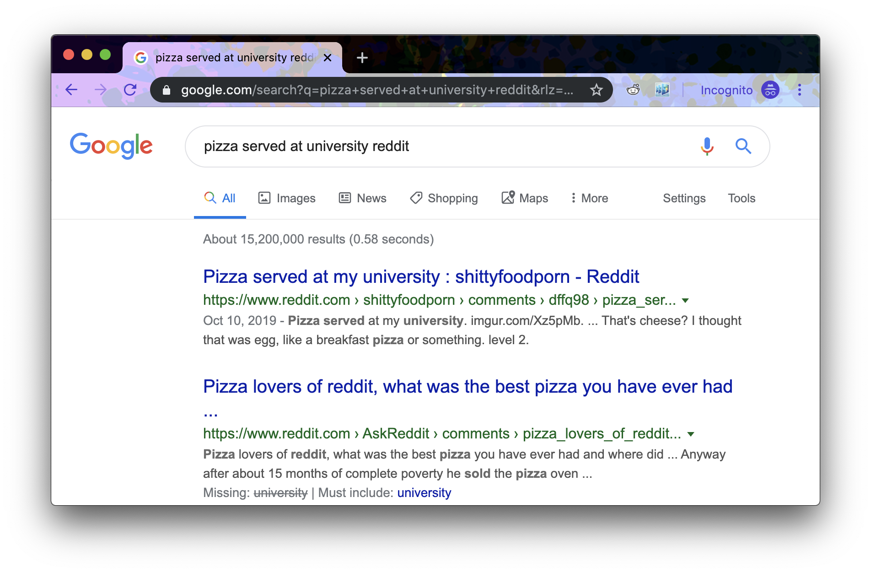Click the shittyfoodporn reddit URL breadcrumb

coord(440,300)
